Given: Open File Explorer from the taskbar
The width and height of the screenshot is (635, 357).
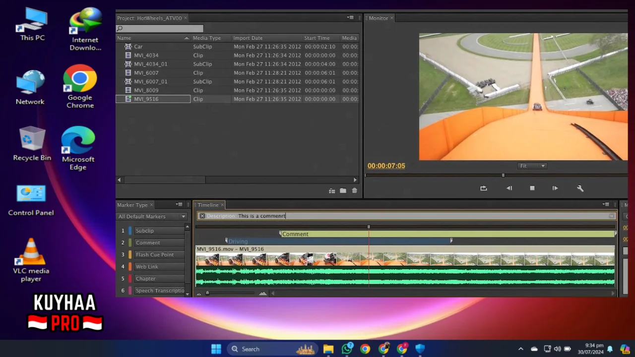Looking at the screenshot, I should tap(328, 349).
